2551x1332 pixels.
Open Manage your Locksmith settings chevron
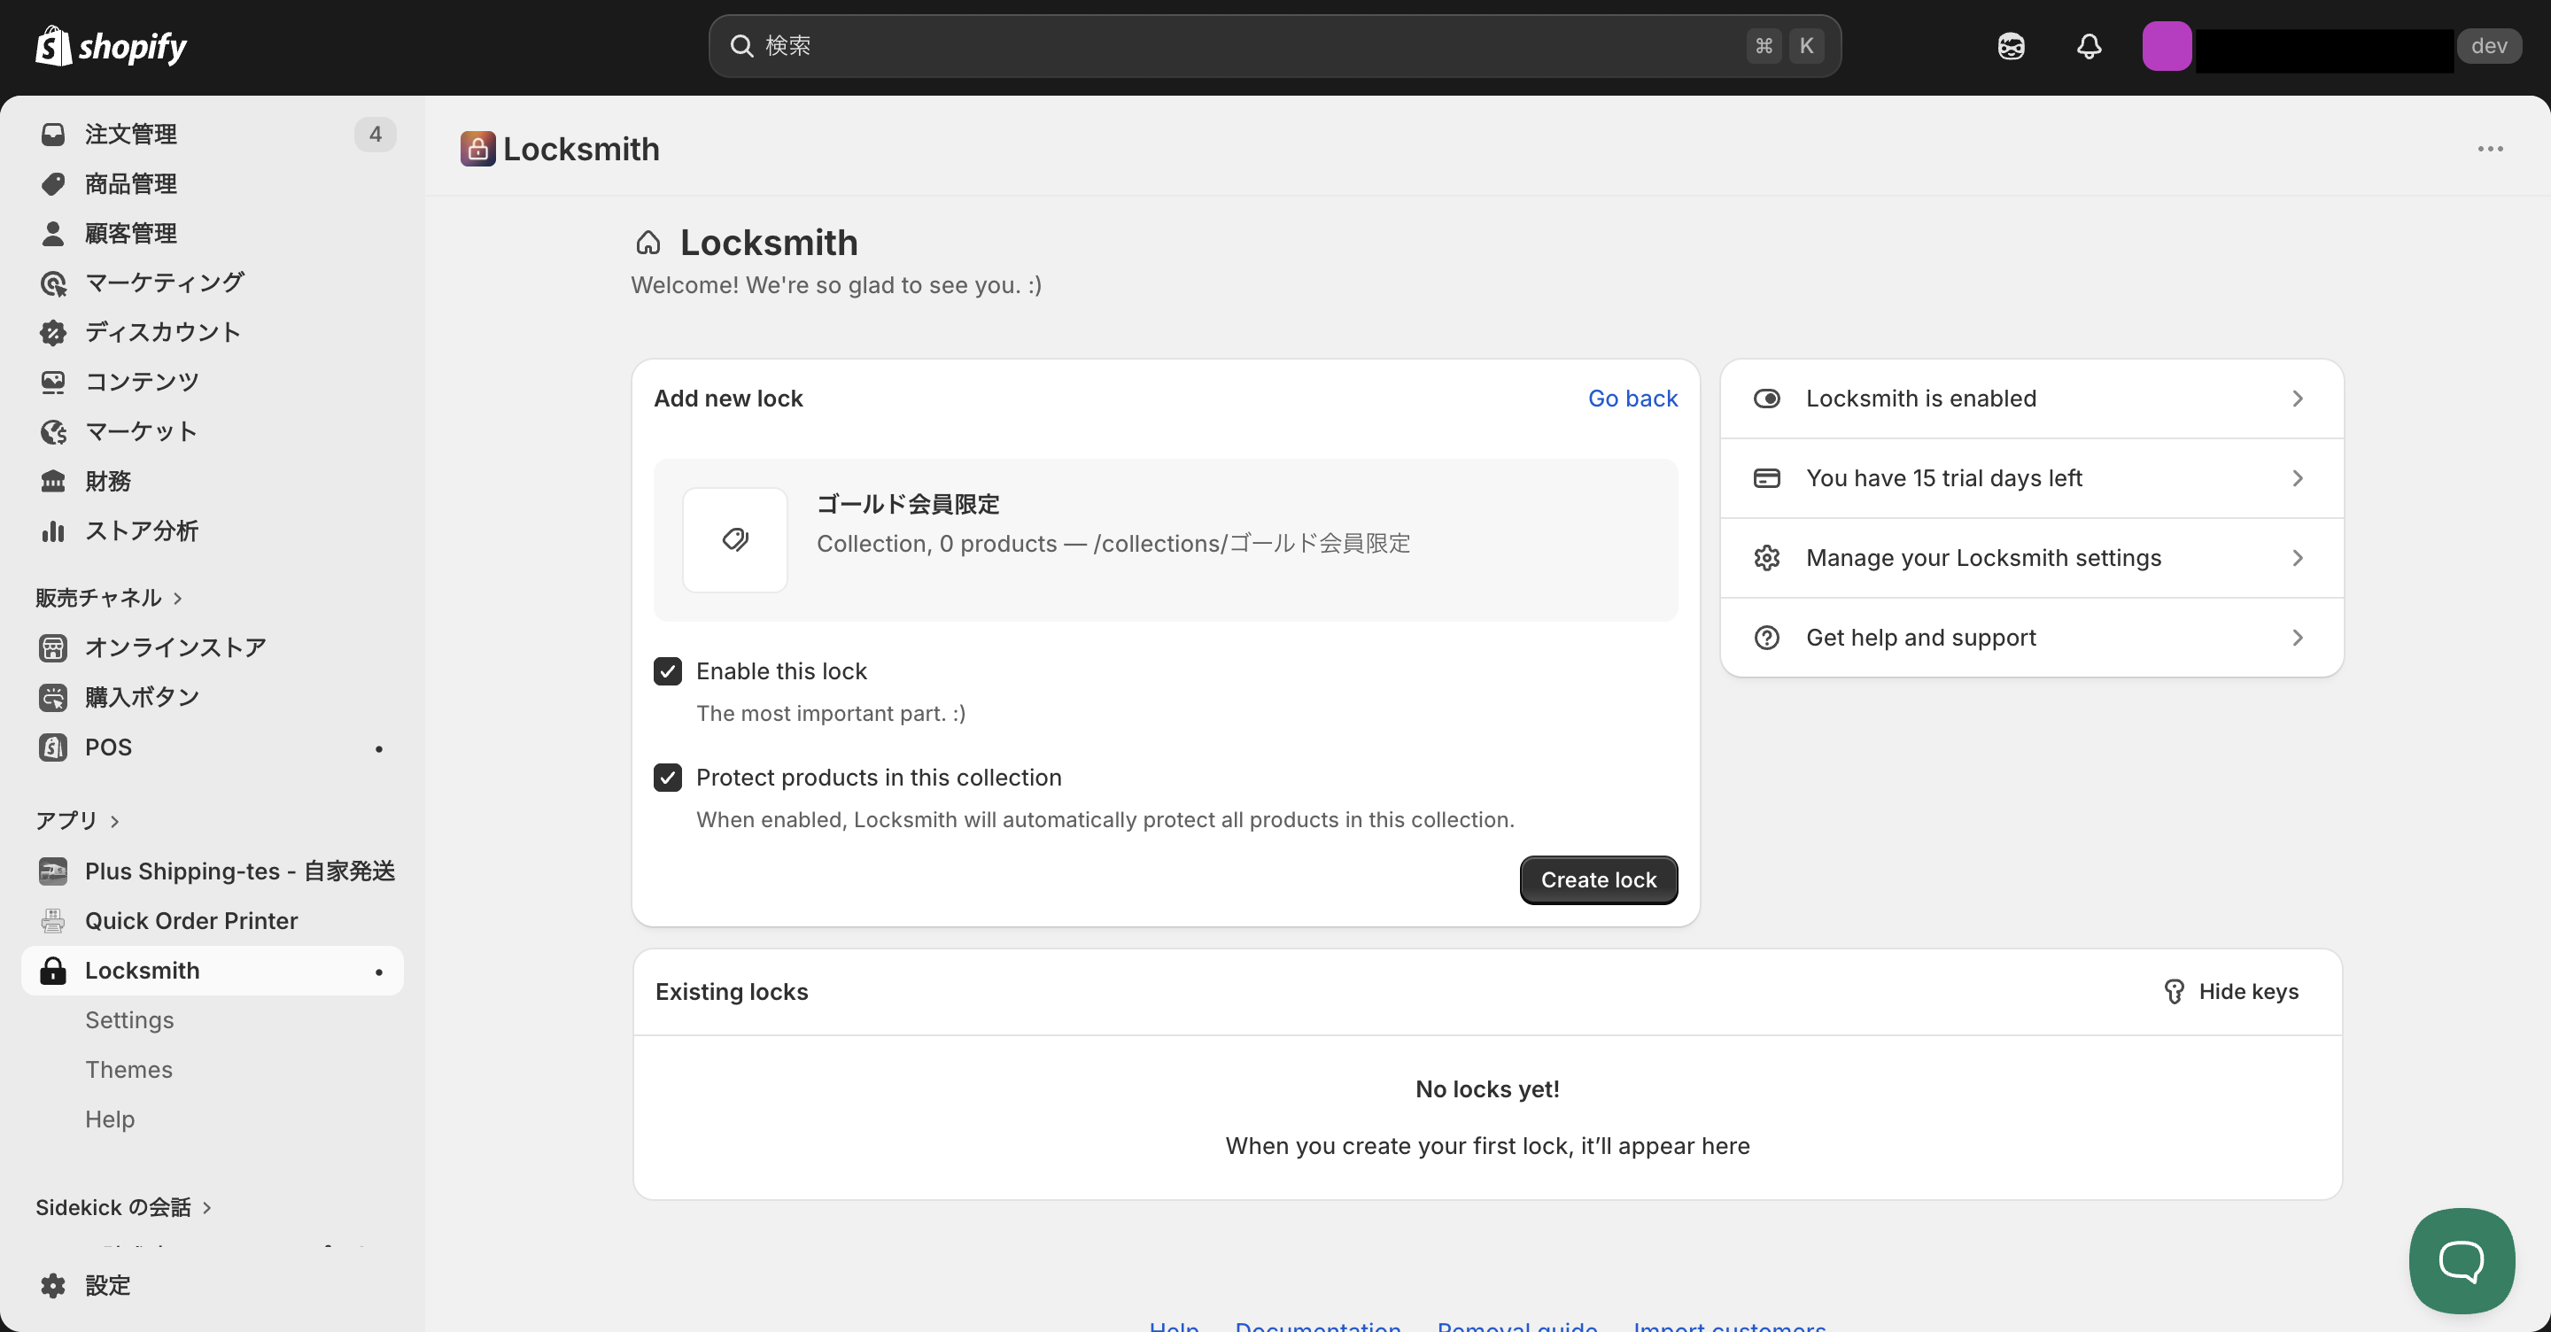[2298, 558]
